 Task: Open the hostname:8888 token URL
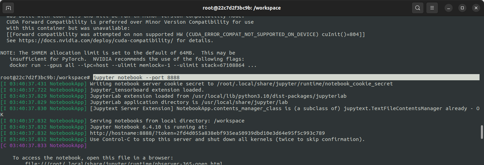coord(207,133)
